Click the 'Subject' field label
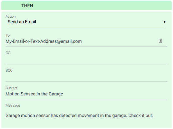173x129 pixels. pos(12,88)
